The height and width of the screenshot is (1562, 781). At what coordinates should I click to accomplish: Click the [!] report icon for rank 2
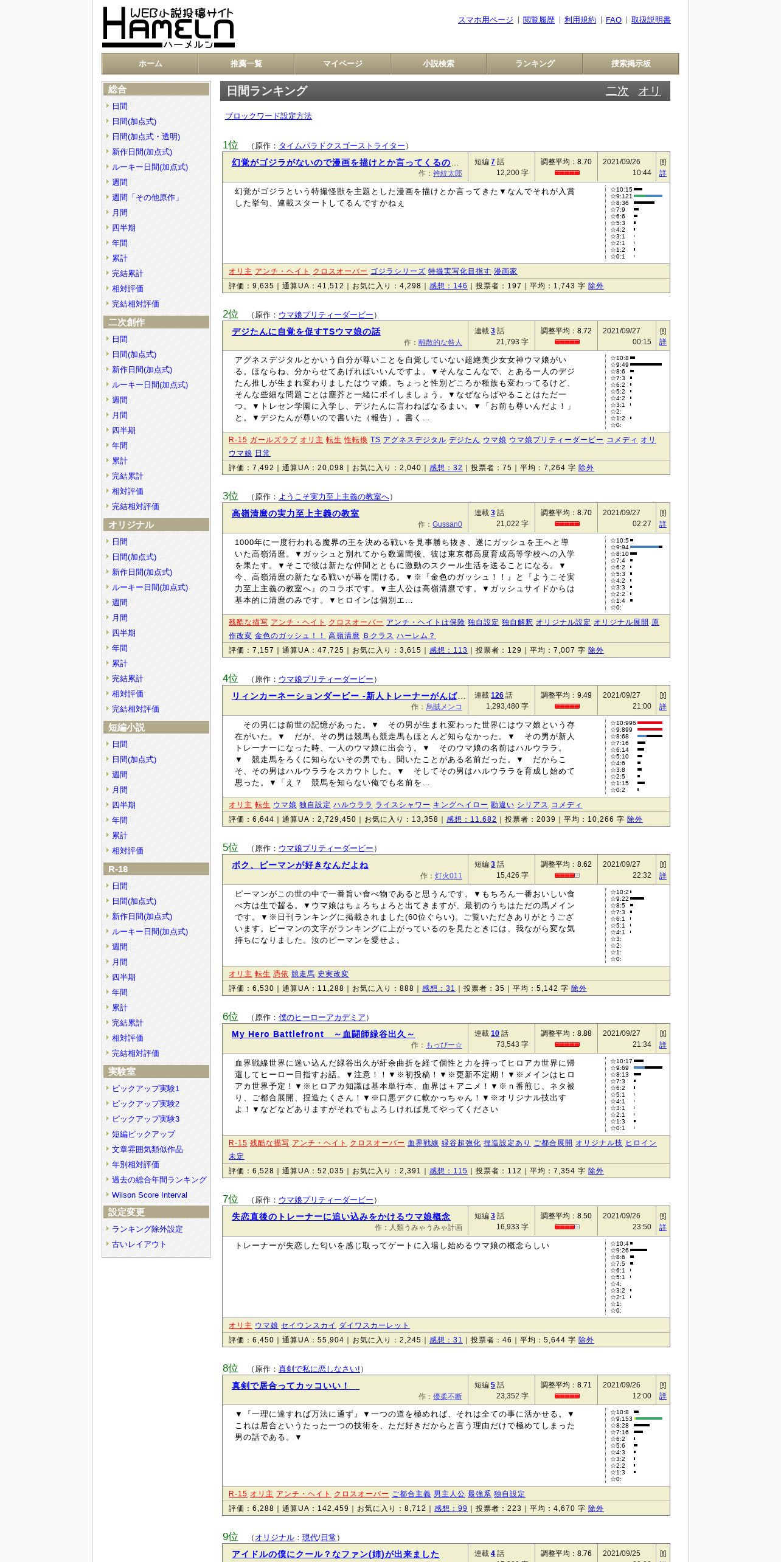pyautogui.click(x=663, y=331)
